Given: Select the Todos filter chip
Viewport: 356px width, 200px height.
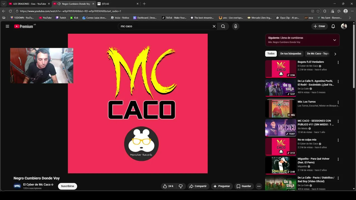Looking at the screenshot, I should coord(271,54).
